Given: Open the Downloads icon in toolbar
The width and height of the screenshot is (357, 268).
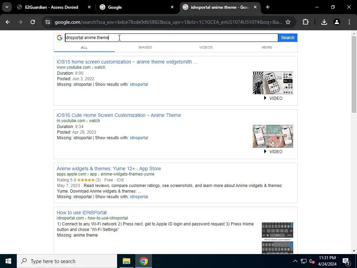Looking at the screenshot, I should click(324, 22).
